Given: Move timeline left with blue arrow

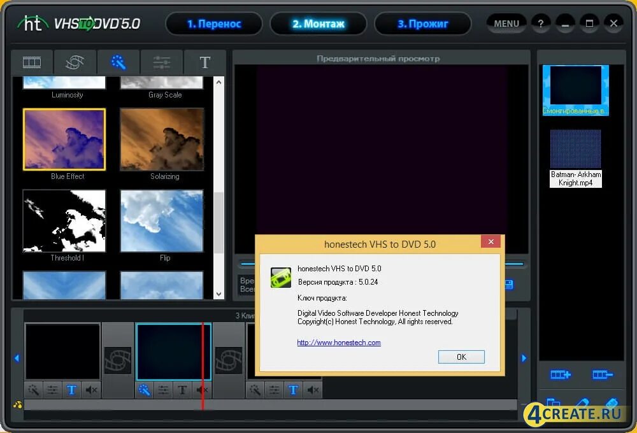Looking at the screenshot, I should [17, 358].
